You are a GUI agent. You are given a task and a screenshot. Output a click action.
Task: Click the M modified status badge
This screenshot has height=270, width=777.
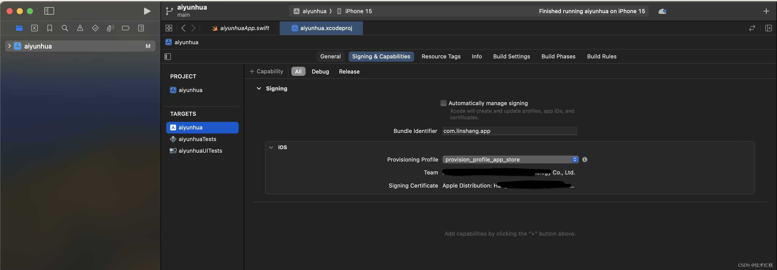coord(148,46)
